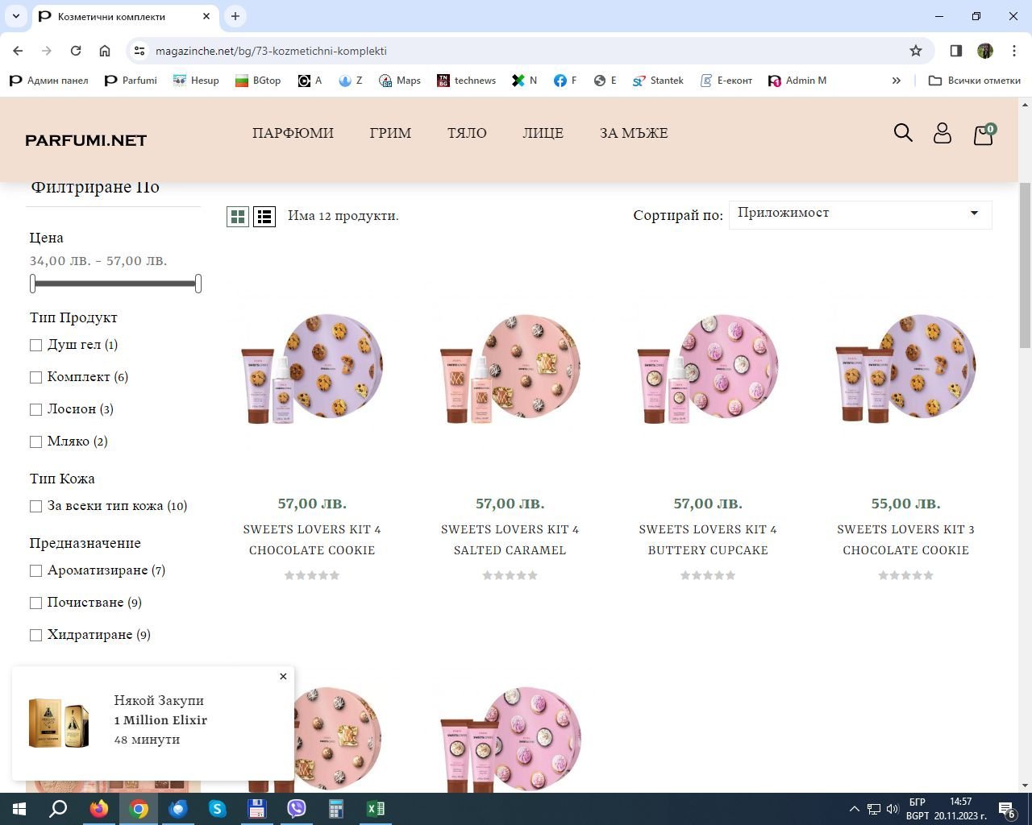The image size is (1032, 825).
Task: Check the Хидратиране filter
Action: 35,635
